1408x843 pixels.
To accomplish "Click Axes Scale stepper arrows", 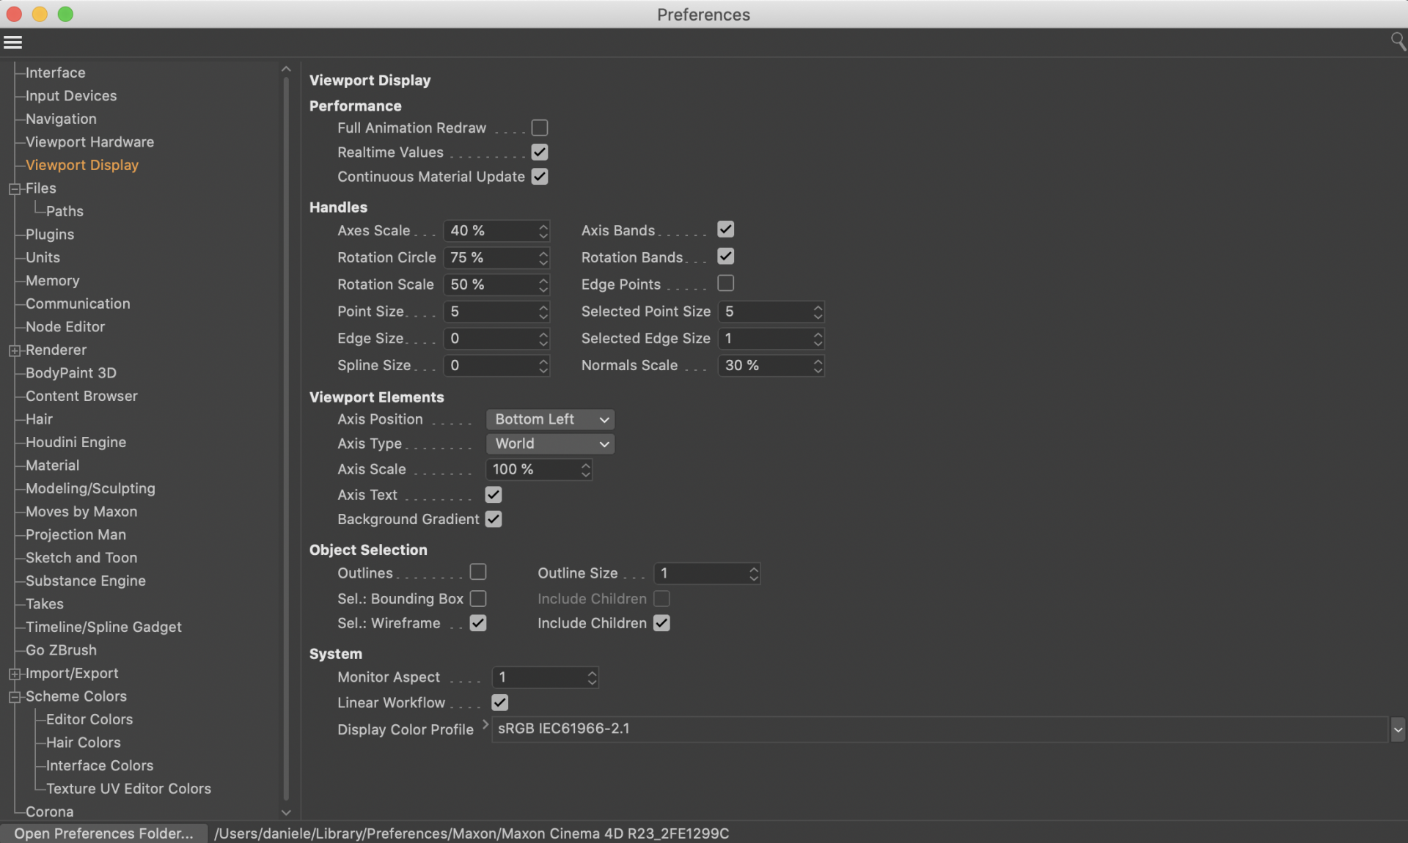I will pos(543,231).
